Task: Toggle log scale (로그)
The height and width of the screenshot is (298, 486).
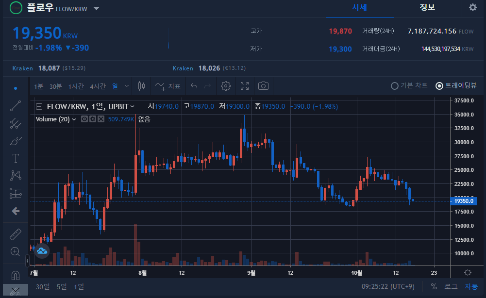Action: [451, 286]
